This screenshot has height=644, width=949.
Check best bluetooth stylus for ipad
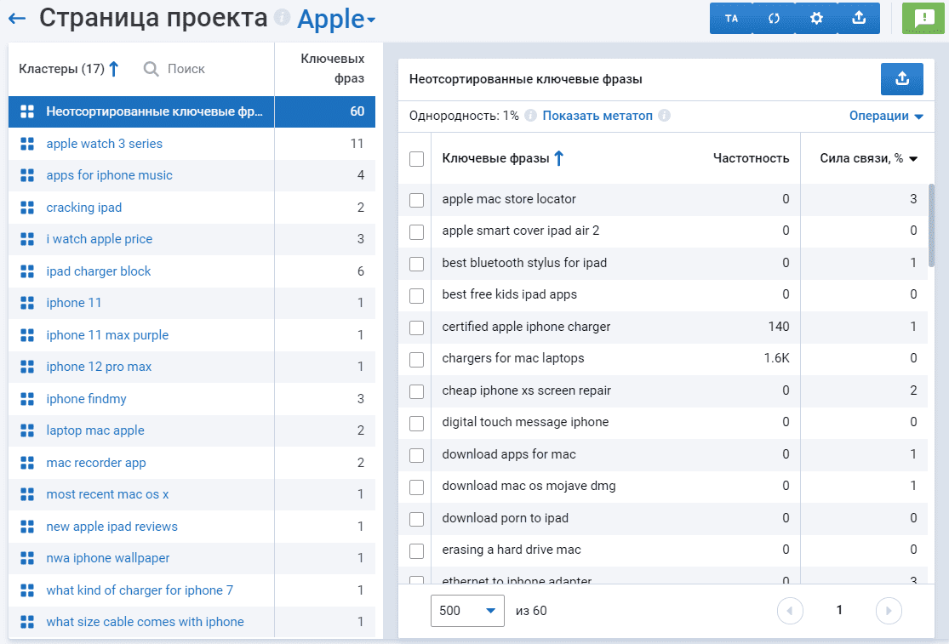point(416,264)
